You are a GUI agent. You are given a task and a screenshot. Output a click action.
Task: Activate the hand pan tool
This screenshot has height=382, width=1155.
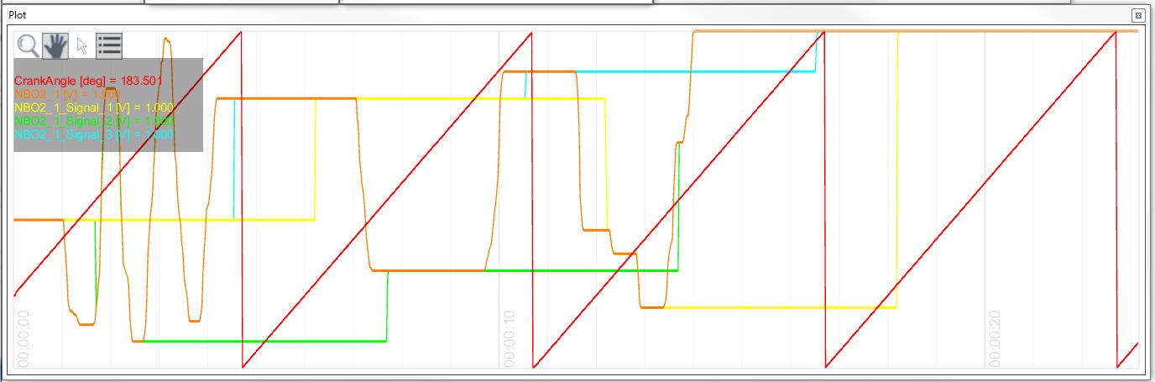point(55,46)
